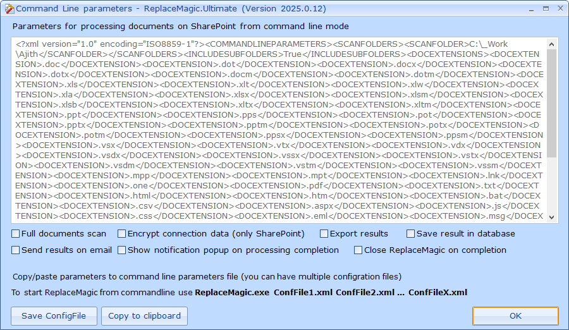Viewport: 569px width, 330px height.
Task: Toggle Show notification popup on processing completion
Action: (122, 250)
